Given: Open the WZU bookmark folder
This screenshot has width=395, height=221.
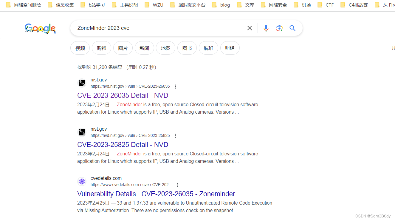Looking at the screenshot, I should (x=154, y=5).
